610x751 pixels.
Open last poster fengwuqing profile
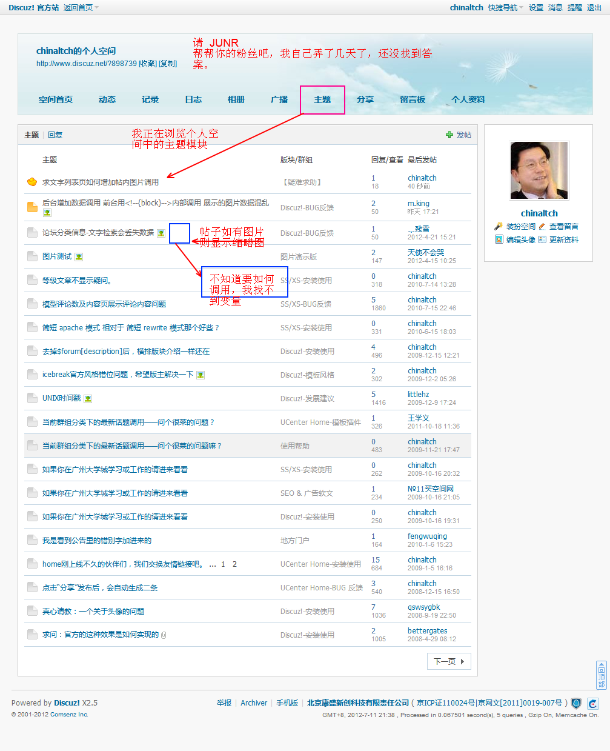pos(427,536)
